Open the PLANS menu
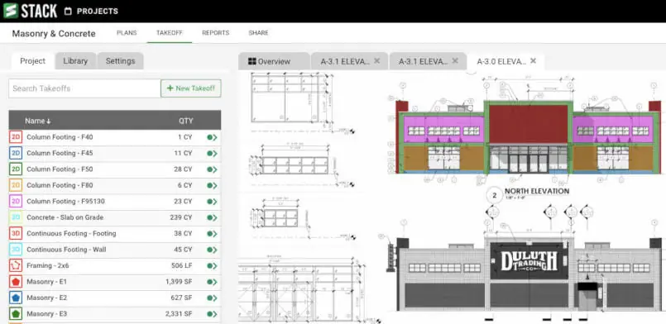666x324 pixels. pyautogui.click(x=127, y=33)
